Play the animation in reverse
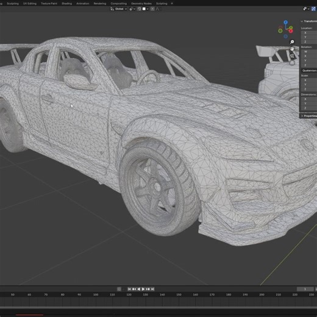The height and width of the screenshot is (317, 317). tap(138, 289)
